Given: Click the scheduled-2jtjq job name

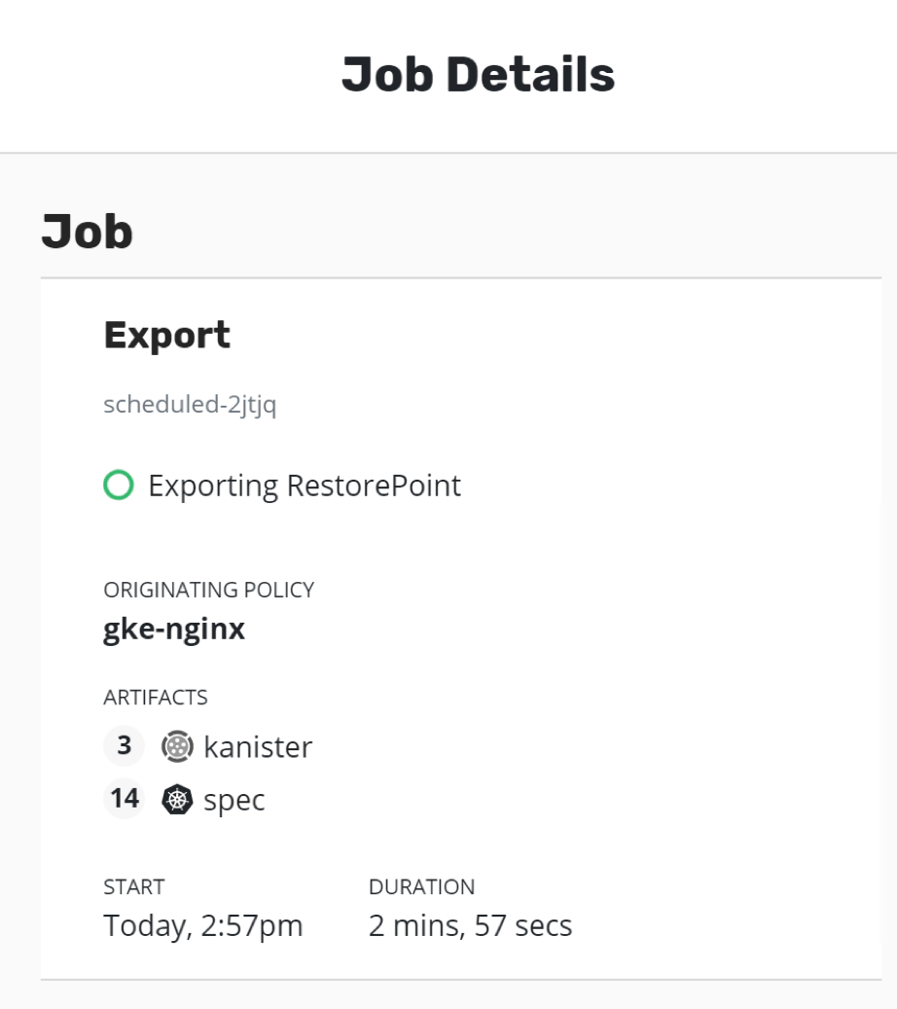Looking at the screenshot, I should (x=190, y=405).
